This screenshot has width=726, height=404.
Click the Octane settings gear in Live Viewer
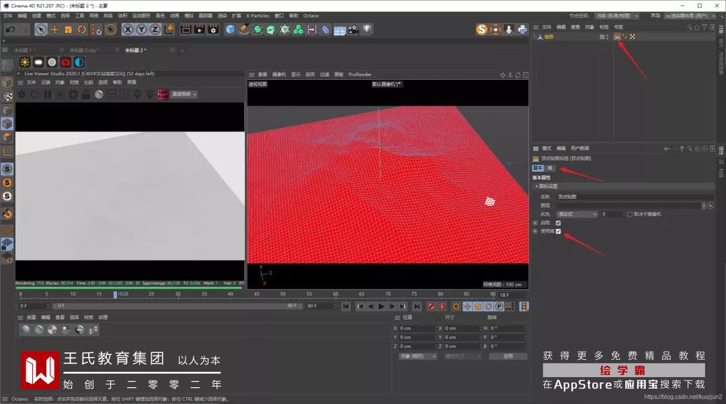click(x=73, y=95)
